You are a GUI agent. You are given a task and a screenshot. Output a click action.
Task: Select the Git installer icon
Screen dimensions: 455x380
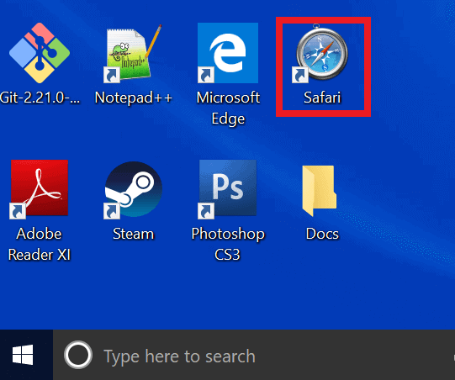pyautogui.click(x=40, y=53)
